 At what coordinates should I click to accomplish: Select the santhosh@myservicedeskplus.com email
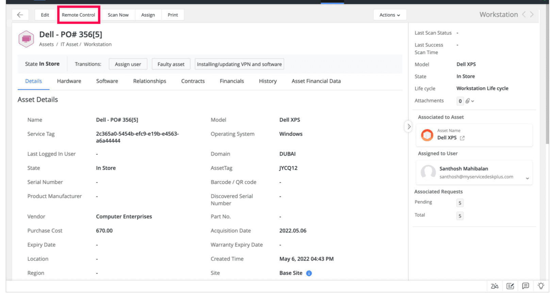[476, 177]
